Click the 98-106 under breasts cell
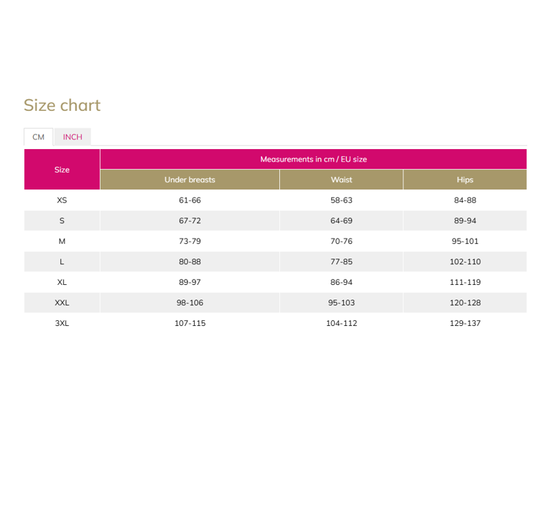The height and width of the screenshot is (511, 551). tap(190, 302)
